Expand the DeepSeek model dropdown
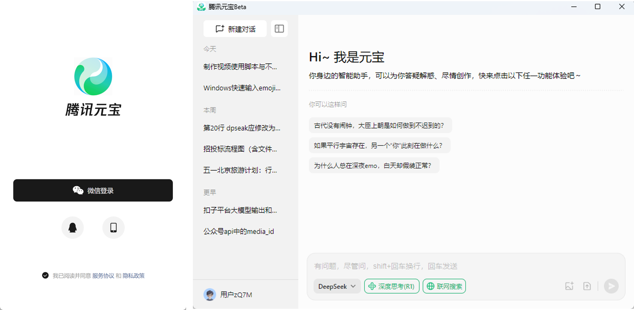 337,286
